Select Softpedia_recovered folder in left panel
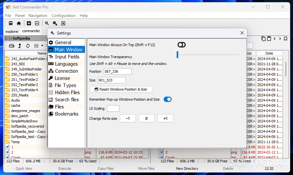The image size is (293, 175). (x=26, y=126)
